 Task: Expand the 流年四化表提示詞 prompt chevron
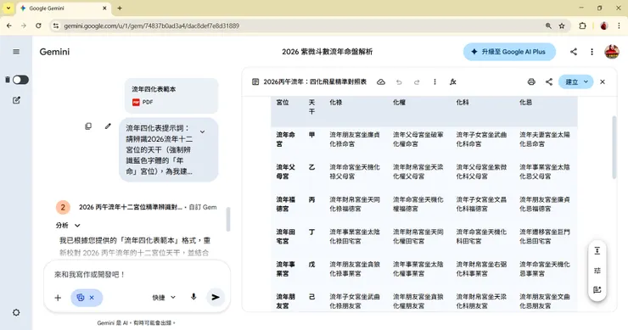(x=203, y=131)
